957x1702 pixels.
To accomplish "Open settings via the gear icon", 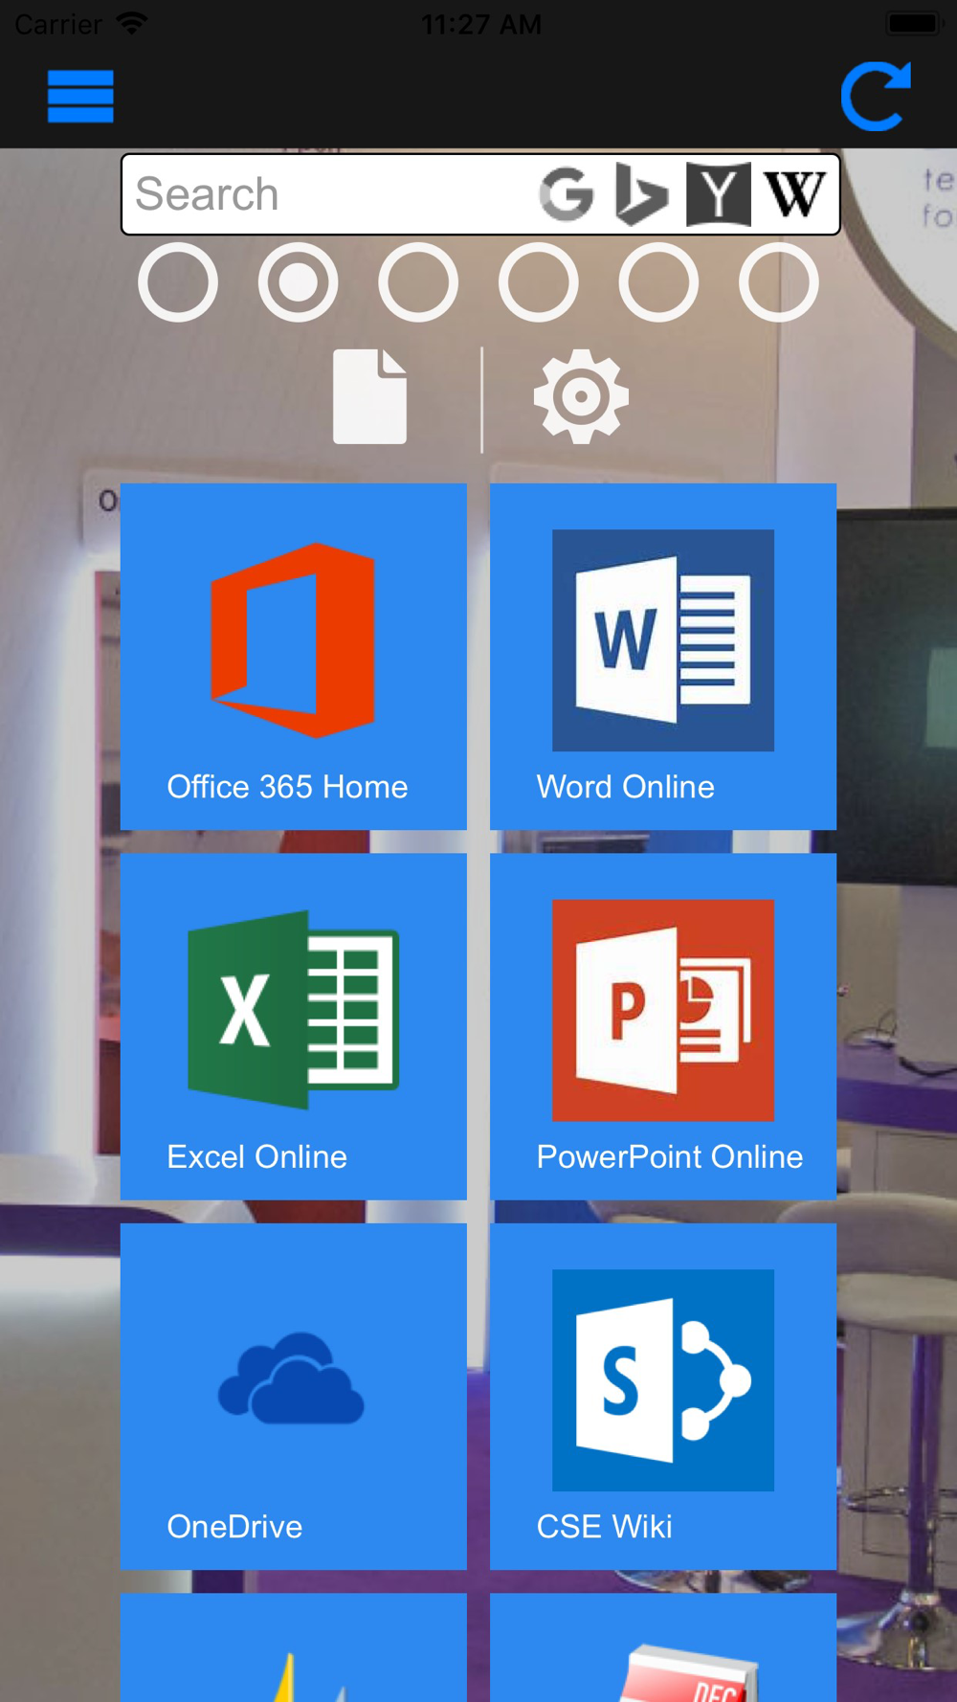I will [581, 396].
